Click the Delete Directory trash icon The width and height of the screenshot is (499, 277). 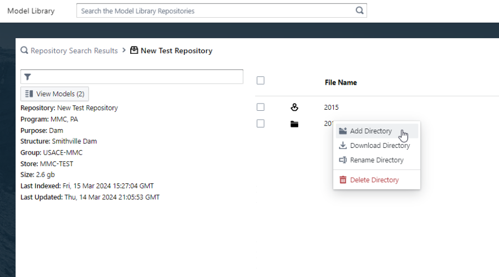coord(343,180)
